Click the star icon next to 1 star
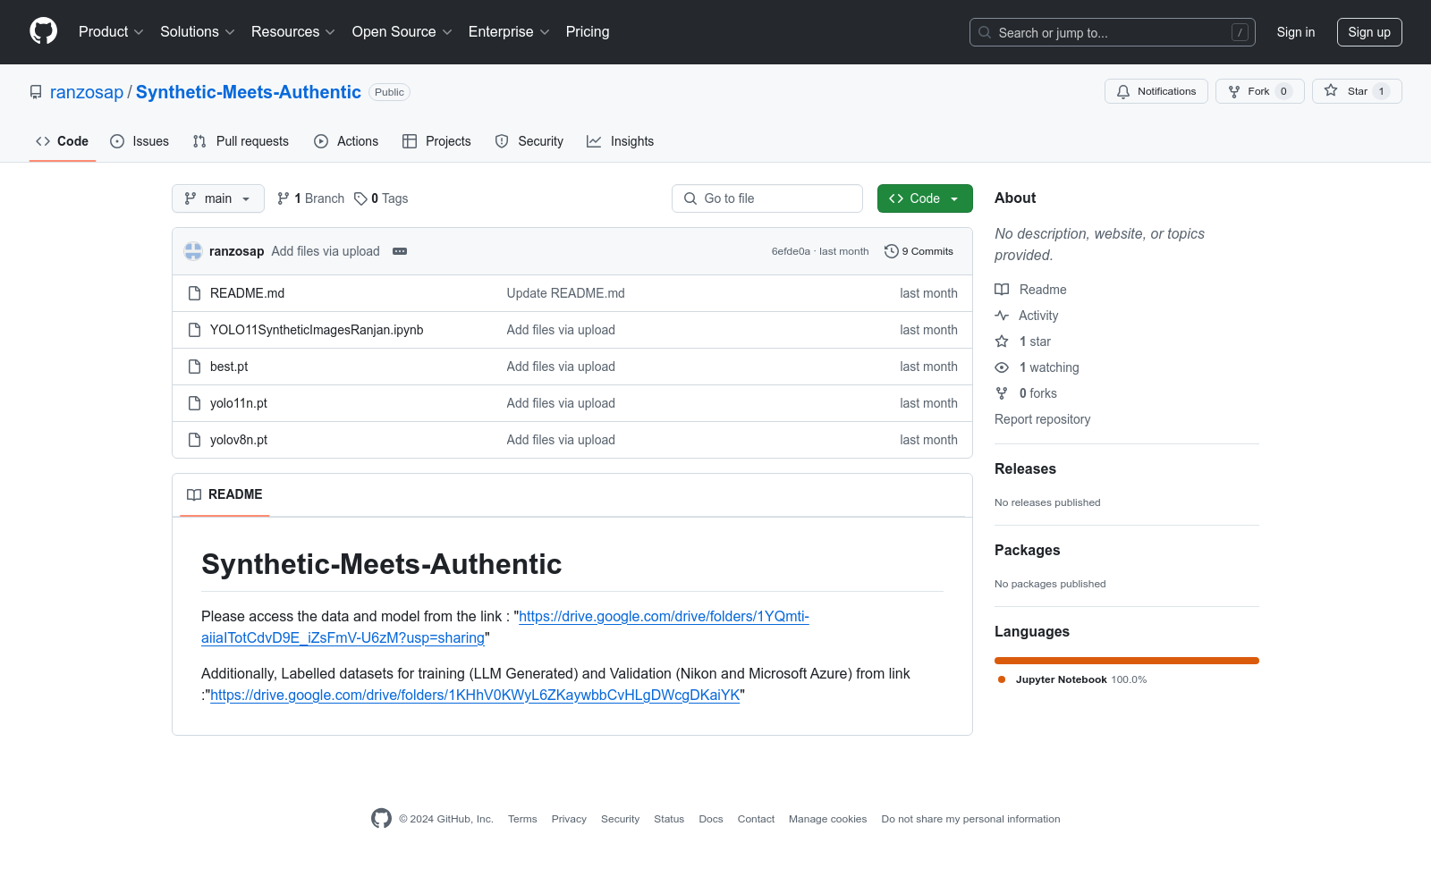 click(x=1002, y=342)
